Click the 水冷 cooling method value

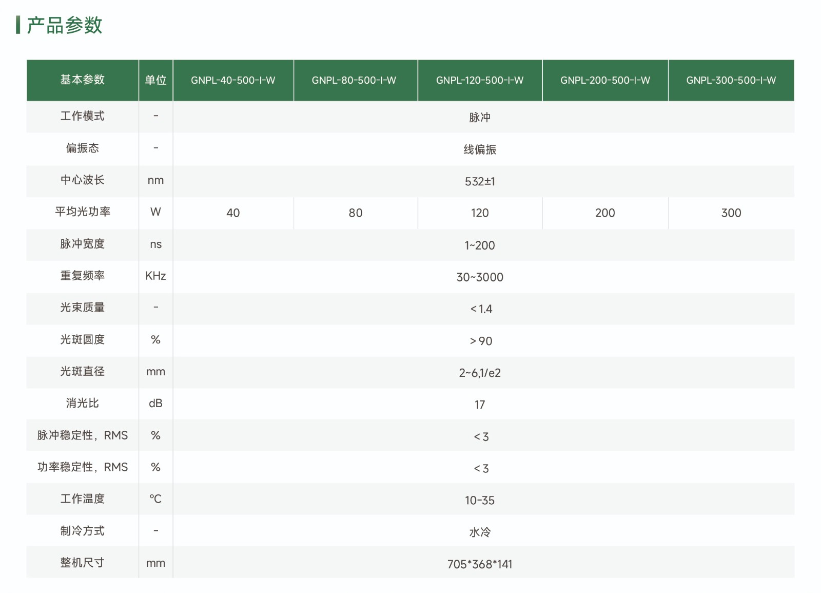pos(480,532)
